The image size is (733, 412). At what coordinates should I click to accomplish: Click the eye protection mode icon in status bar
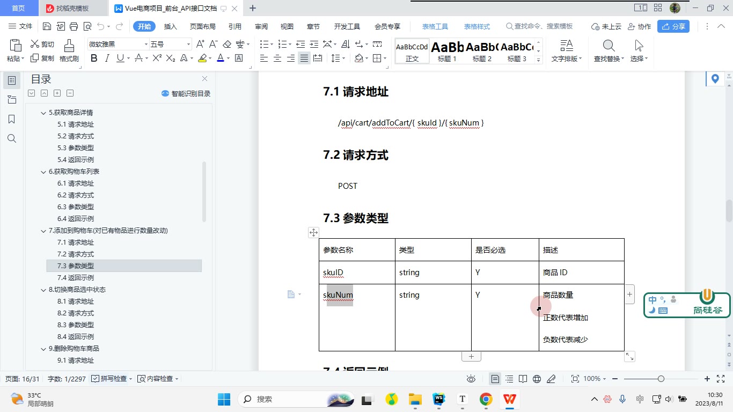coord(471,379)
